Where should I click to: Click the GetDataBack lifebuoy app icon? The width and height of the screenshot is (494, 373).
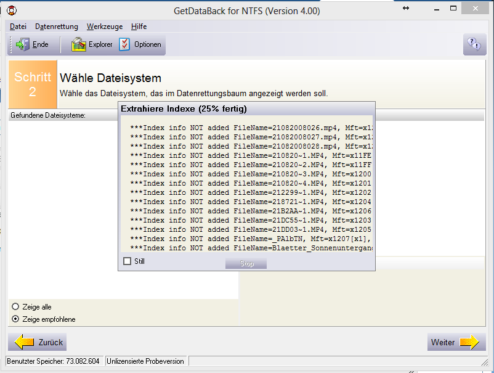tap(12, 10)
